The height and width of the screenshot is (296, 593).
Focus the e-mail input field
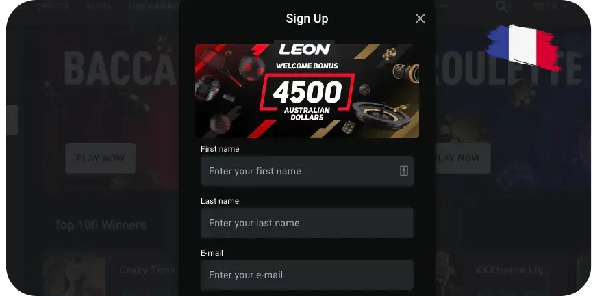click(x=307, y=275)
